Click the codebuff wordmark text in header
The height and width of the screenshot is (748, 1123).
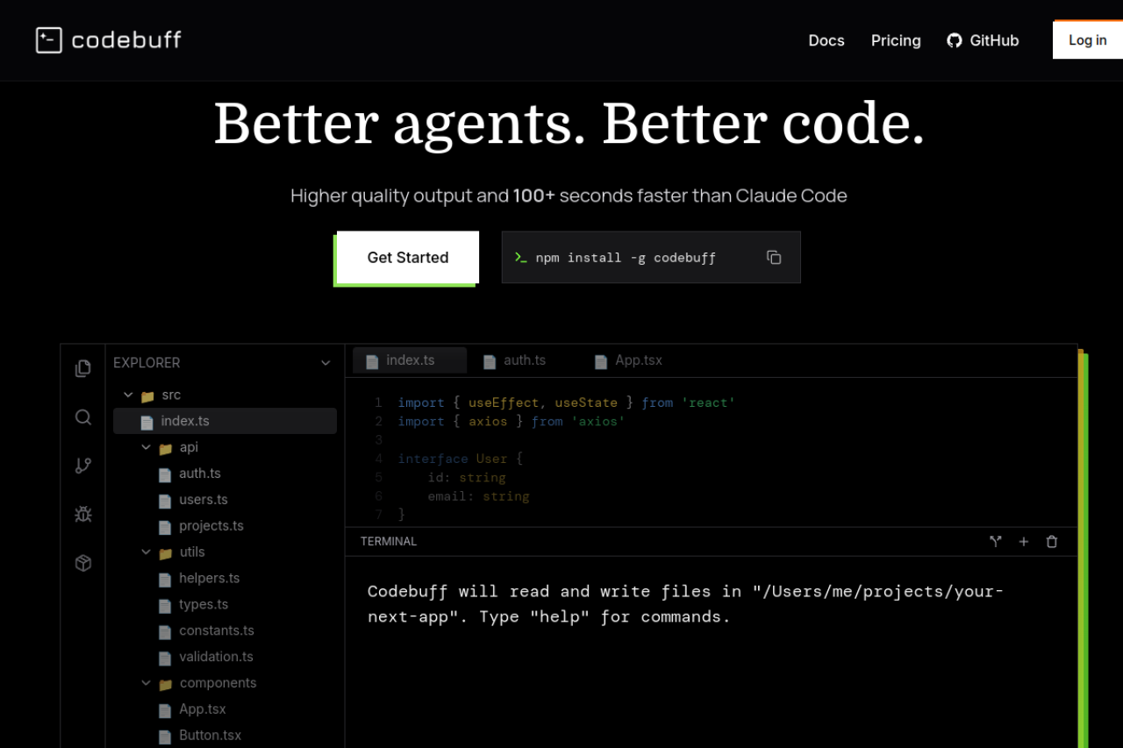(126, 40)
